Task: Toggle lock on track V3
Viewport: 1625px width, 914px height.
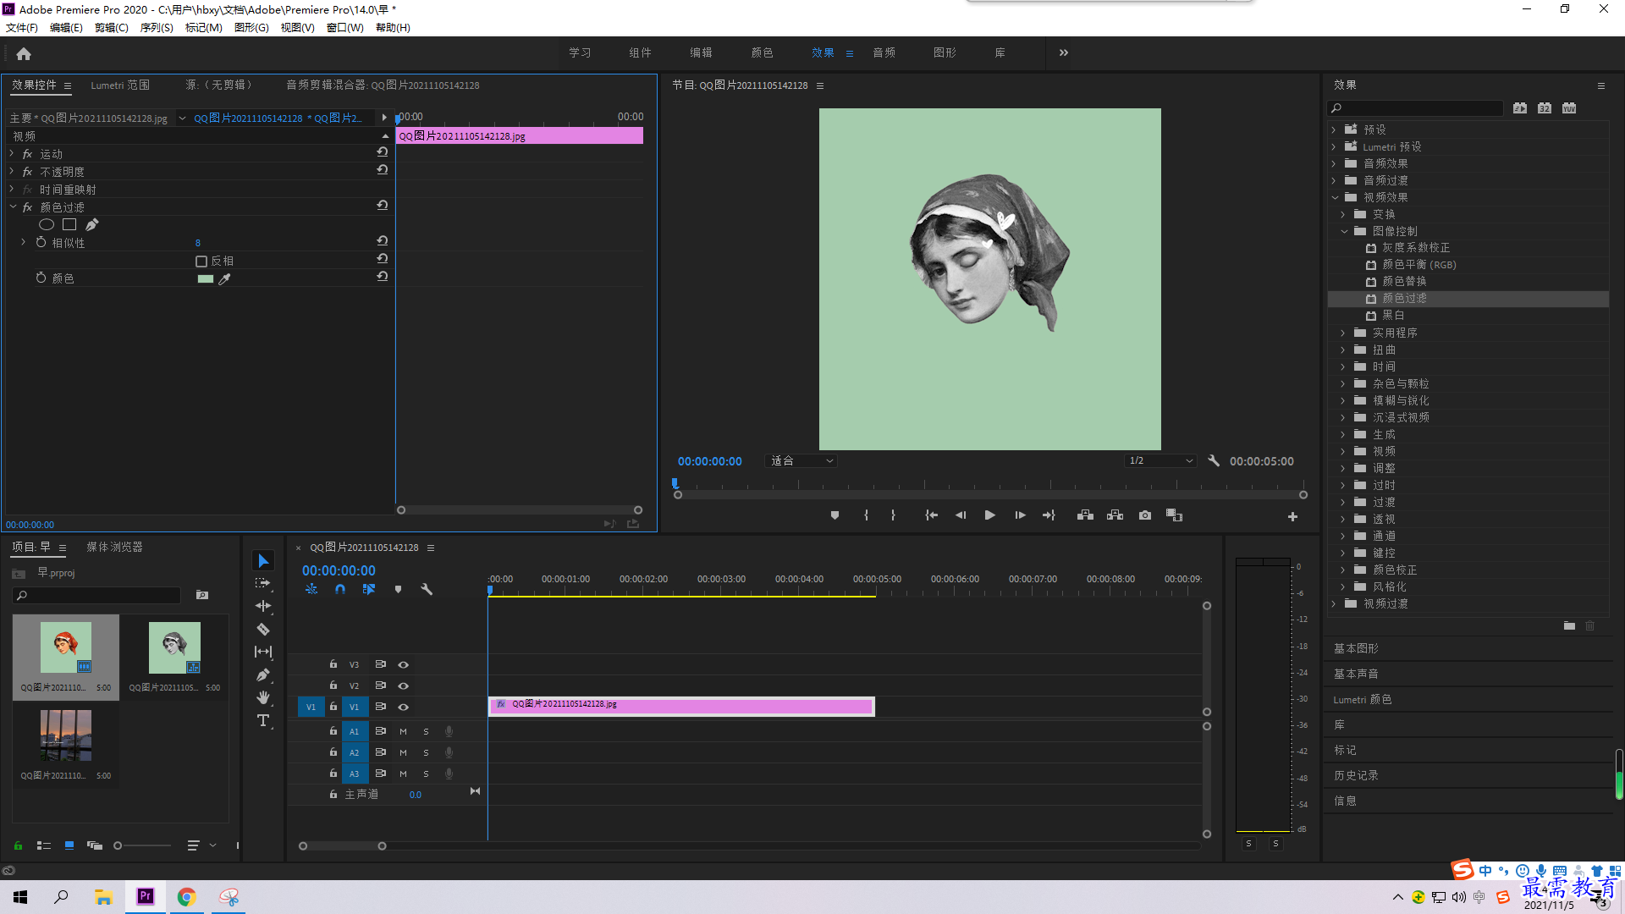Action: (x=333, y=664)
